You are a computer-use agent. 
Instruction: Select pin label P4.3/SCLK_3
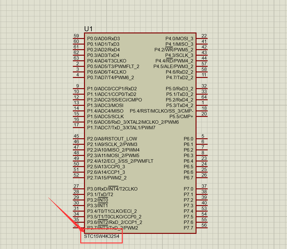coord(179,55)
